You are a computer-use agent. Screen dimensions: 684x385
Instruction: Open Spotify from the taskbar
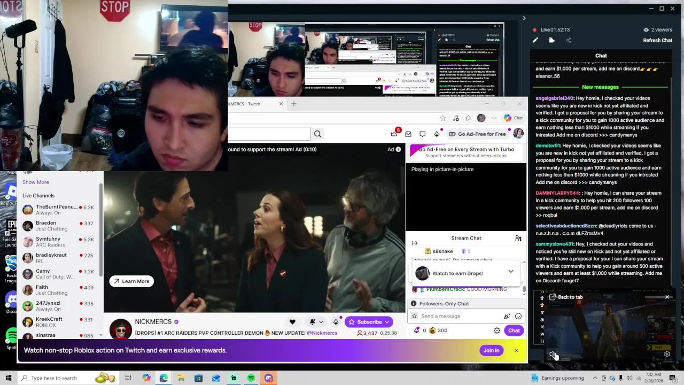pyautogui.click(x=251, y=378)
